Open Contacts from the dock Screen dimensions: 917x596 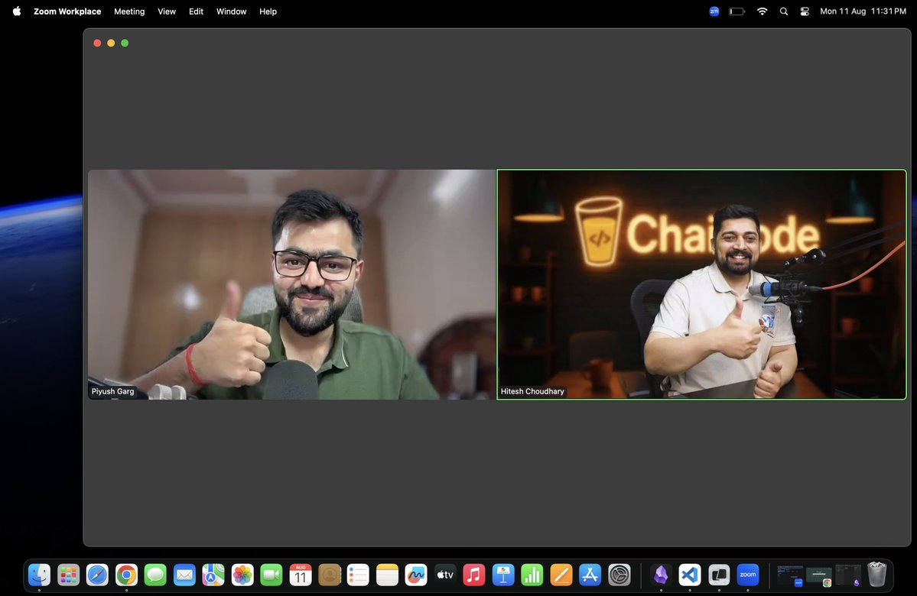click(330, 575)
